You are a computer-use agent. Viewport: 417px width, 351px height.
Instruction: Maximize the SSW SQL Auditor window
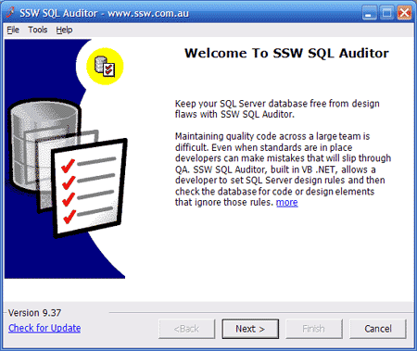[386, 13]
